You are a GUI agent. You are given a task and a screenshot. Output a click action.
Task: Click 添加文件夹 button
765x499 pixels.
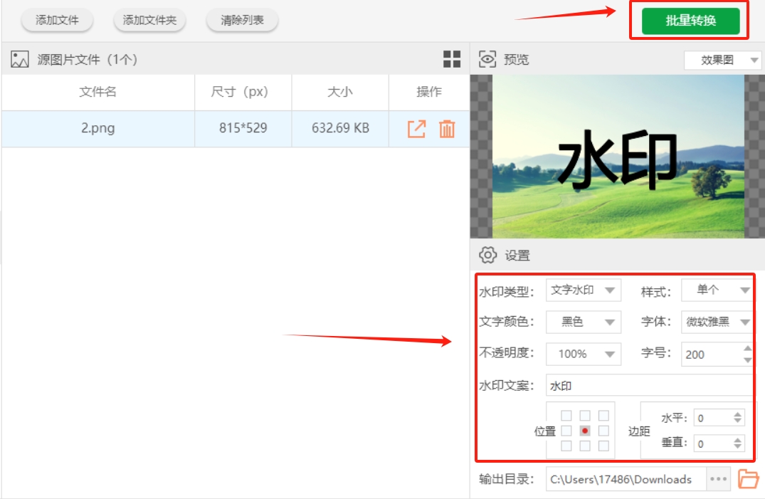coord(149,20)
